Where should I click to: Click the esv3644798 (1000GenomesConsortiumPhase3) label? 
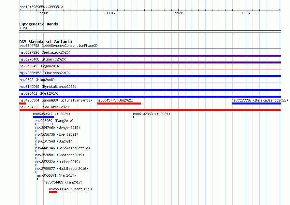(x=59, y=46)
